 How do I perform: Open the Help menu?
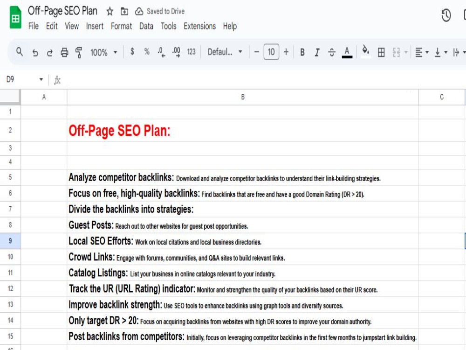230,26
